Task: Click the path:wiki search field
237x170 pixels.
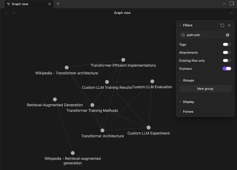Action: click(205, 35)
